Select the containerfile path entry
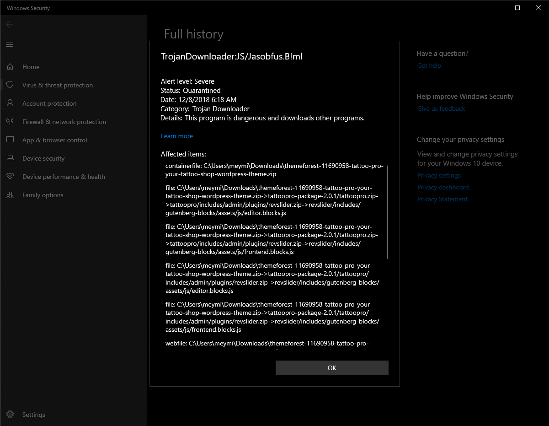549x426 pixels. [x=274, y=170]
